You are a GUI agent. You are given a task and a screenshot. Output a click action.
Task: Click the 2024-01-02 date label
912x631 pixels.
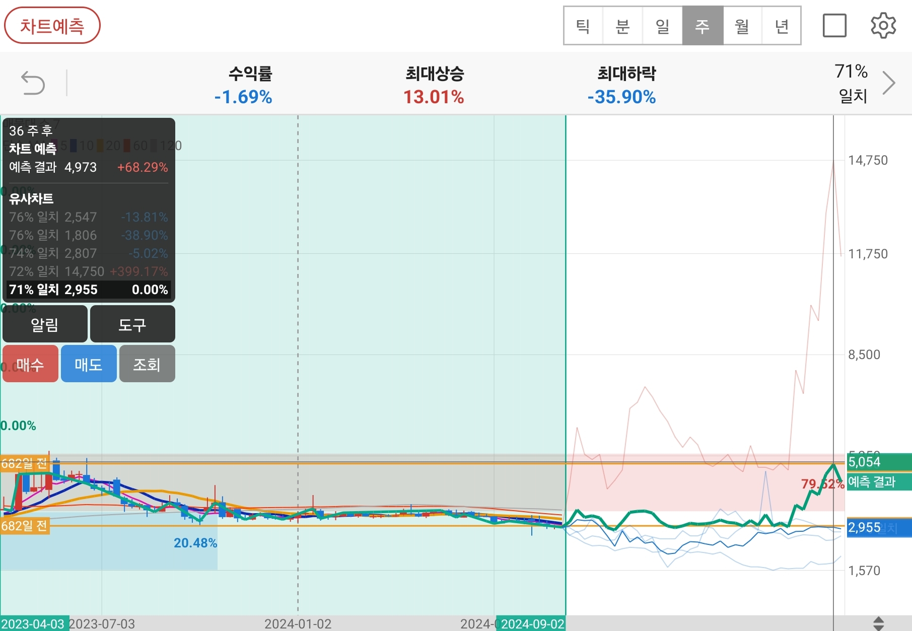point(298,624)
